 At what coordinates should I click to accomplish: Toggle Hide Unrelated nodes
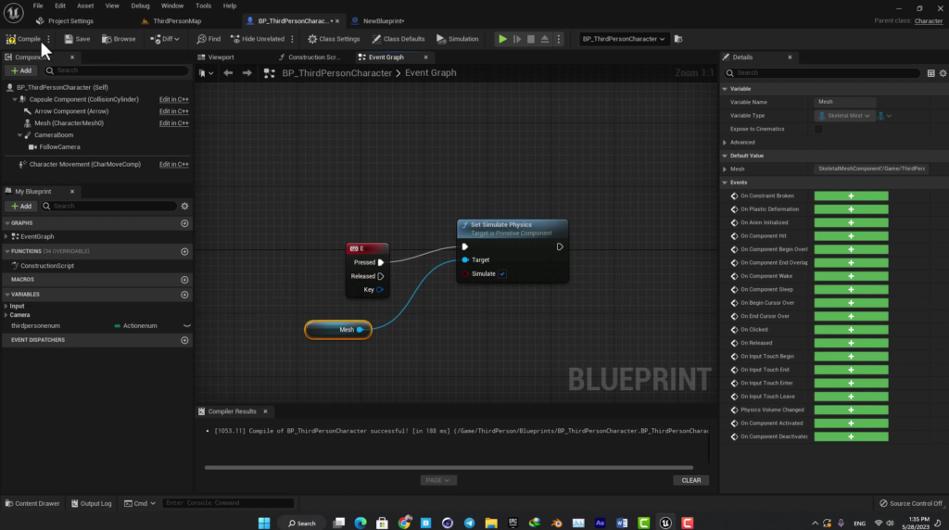point(258,39)
